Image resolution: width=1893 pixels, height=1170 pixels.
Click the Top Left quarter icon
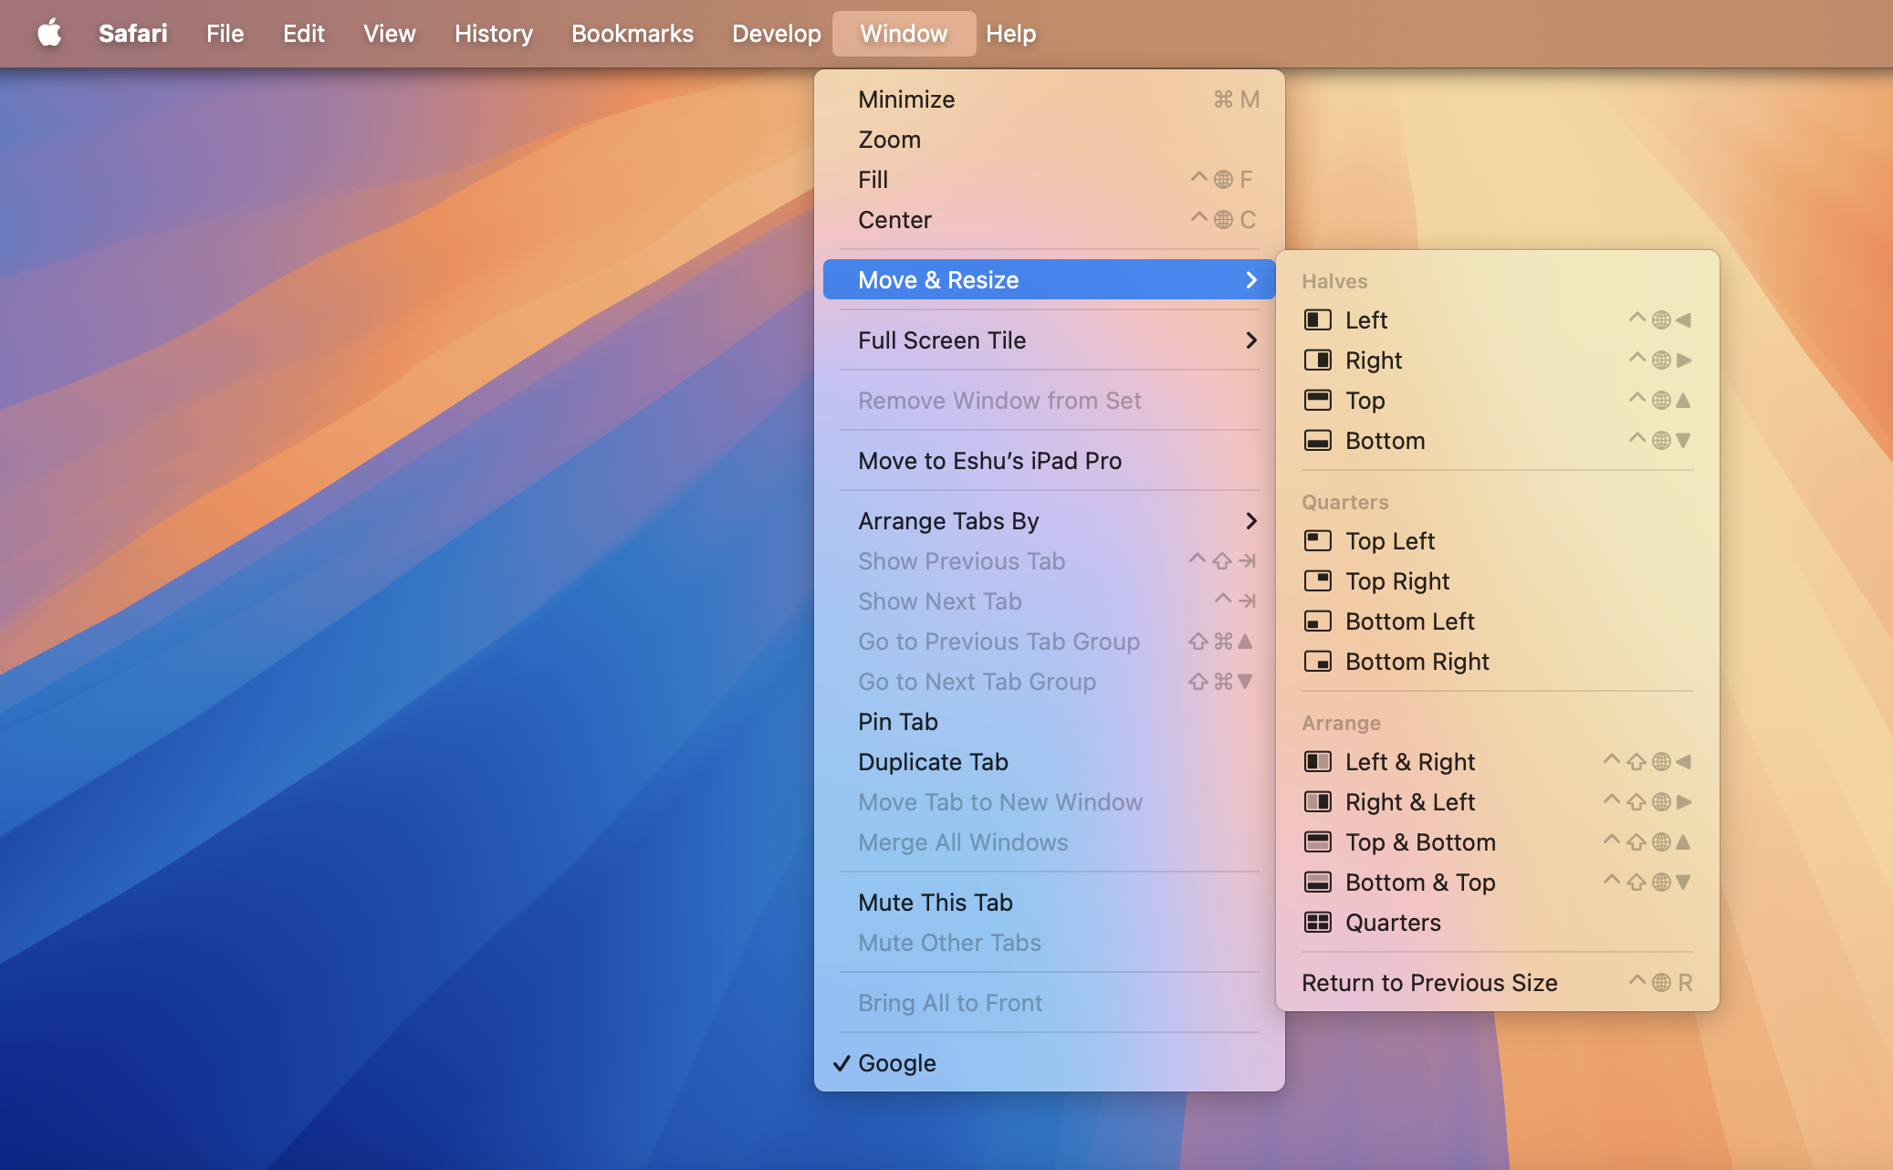(x=1317, y=541)
